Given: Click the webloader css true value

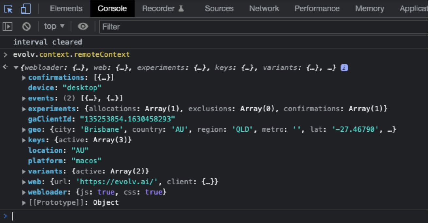Looking at the screenshot, I should pyautogui.click(x=154, y=192).
